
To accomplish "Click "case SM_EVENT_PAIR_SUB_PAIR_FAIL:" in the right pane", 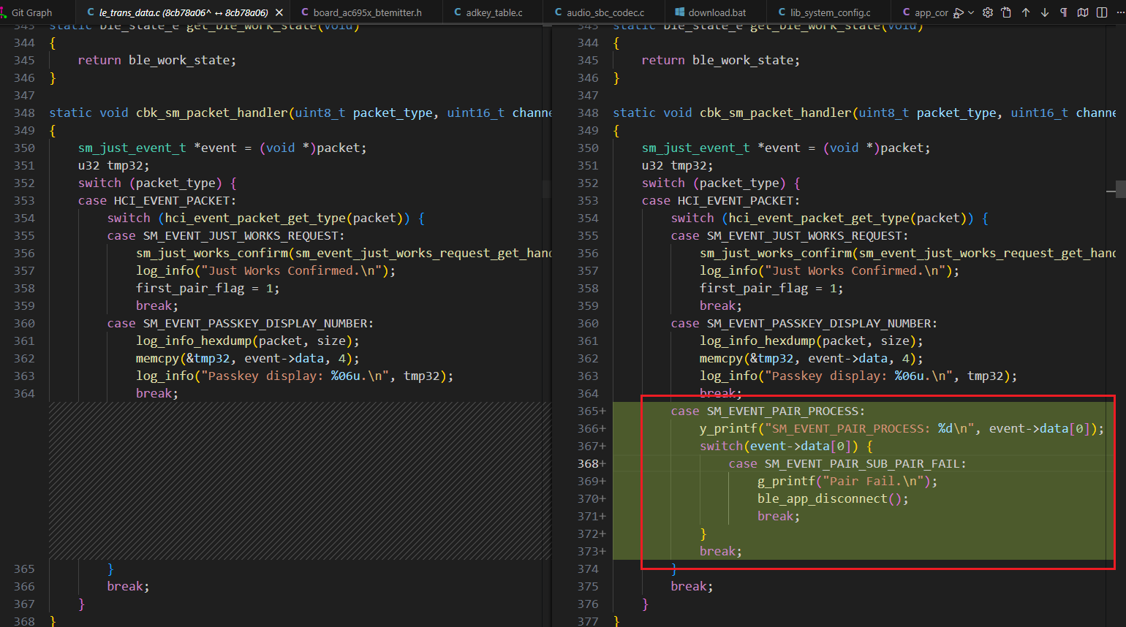I will 847,463.
